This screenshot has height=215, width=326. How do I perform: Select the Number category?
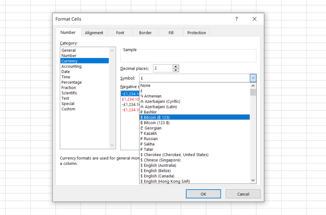coord(85,56)
